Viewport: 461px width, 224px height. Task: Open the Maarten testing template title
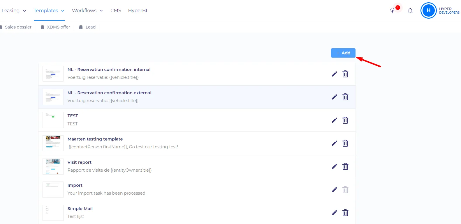tap(95, 139)
